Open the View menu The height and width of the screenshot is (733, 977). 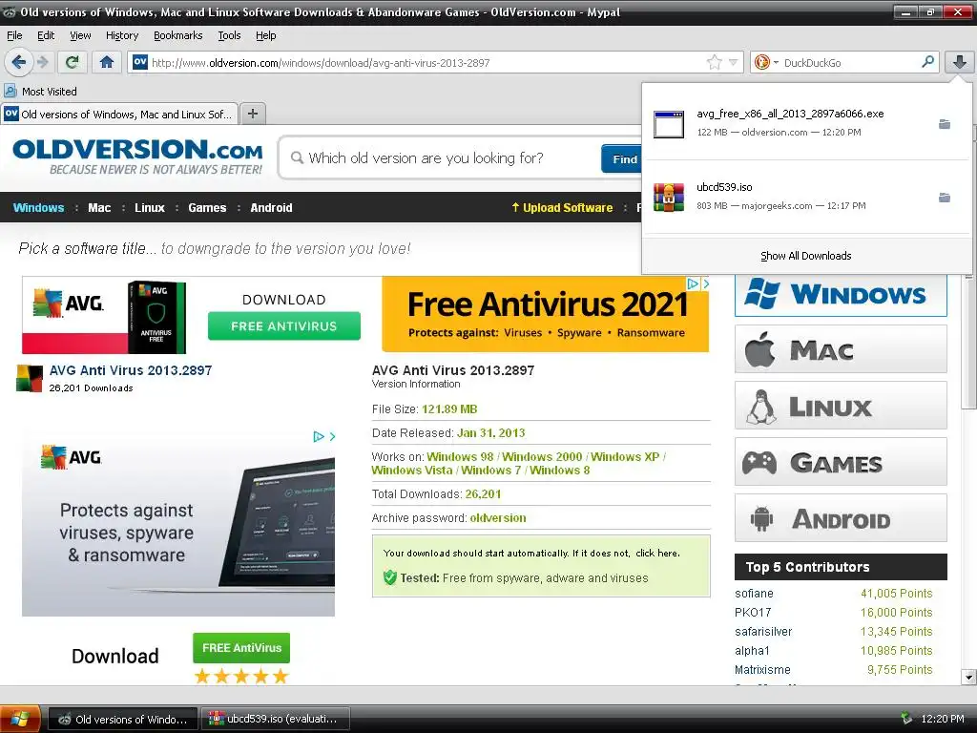[x=80, y=35]
